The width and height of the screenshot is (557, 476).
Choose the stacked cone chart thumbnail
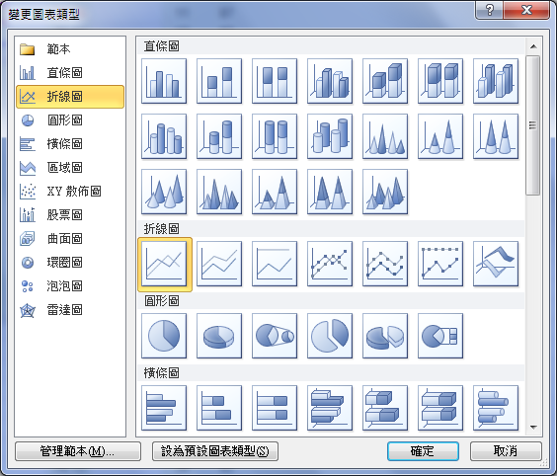coord(440,136)
